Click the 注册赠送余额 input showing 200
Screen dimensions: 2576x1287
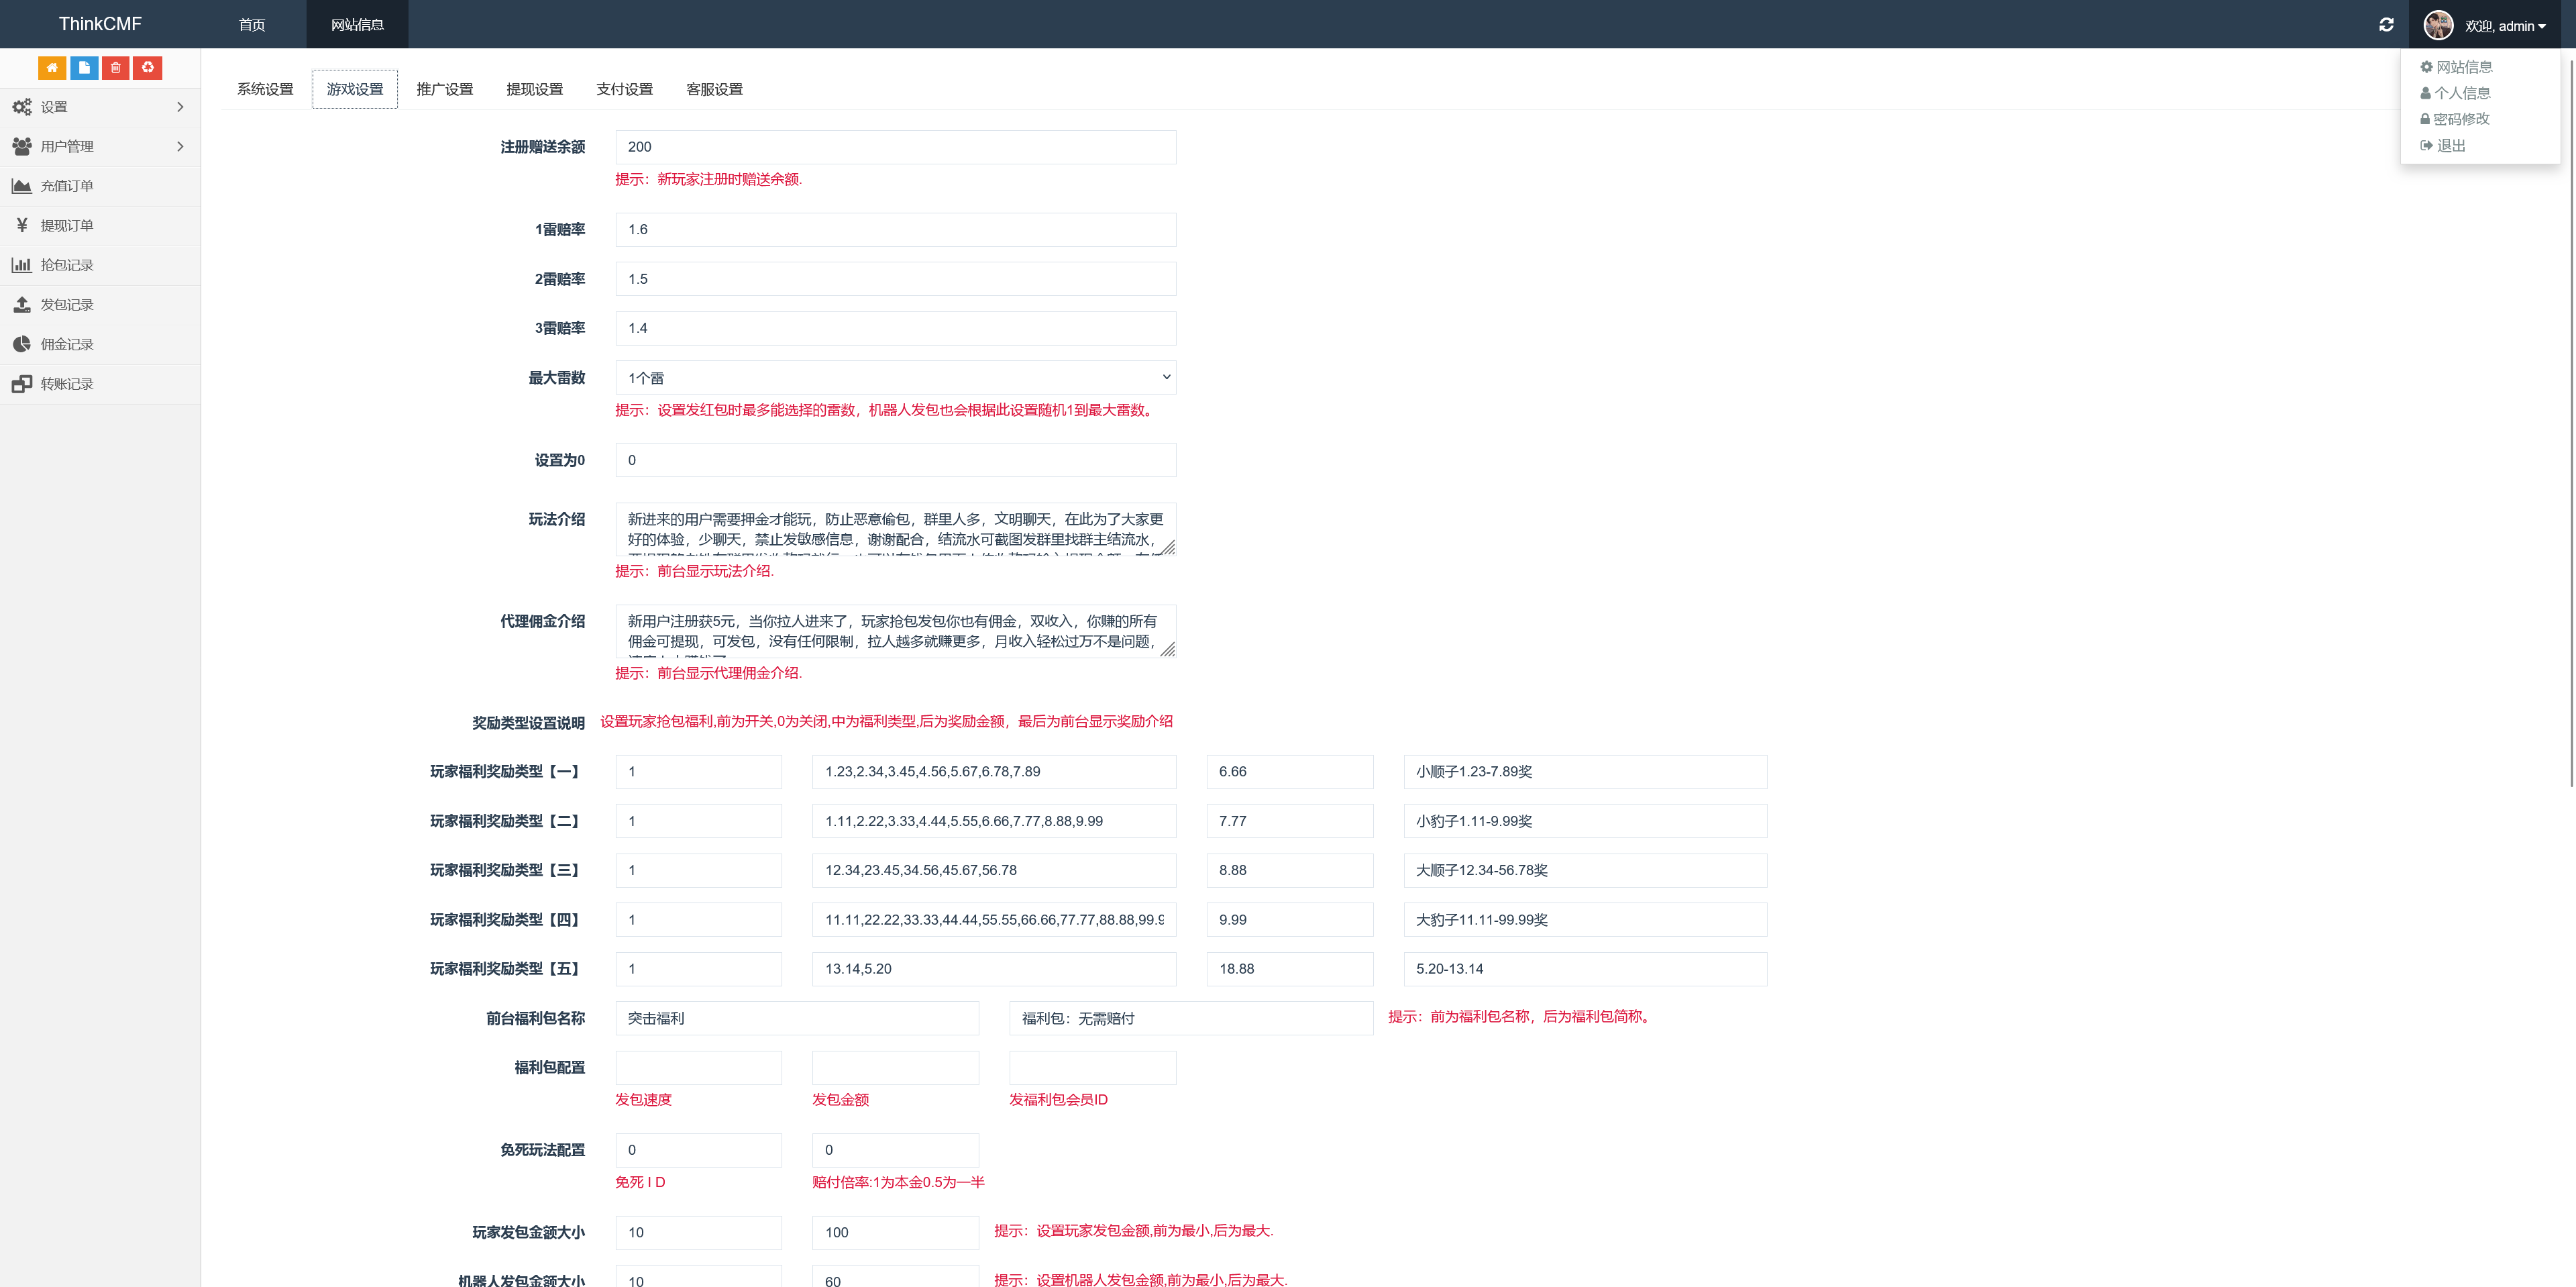[x=895, y=147]
